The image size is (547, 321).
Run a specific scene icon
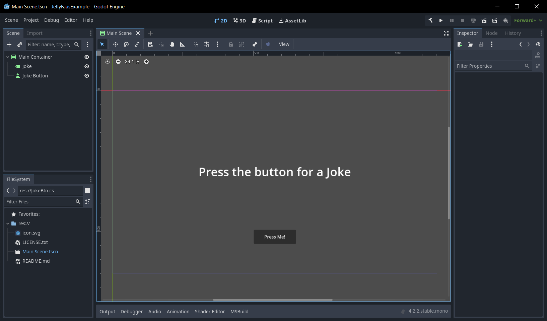(495, 20)
